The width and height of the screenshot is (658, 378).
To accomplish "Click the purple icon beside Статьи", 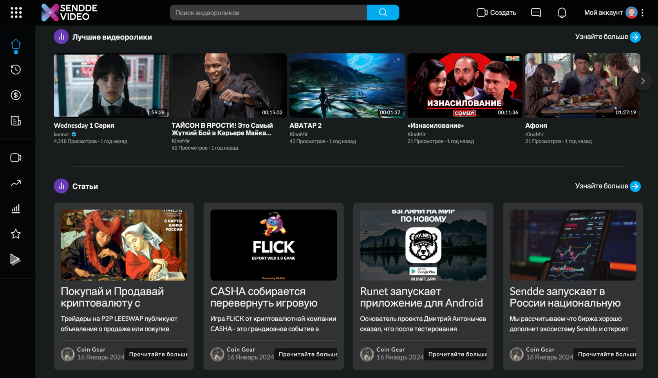I will pyautogui.click(x=61, y=186).
